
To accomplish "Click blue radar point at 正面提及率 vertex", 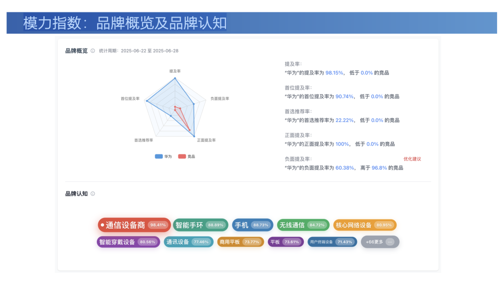I will [194, 136].
